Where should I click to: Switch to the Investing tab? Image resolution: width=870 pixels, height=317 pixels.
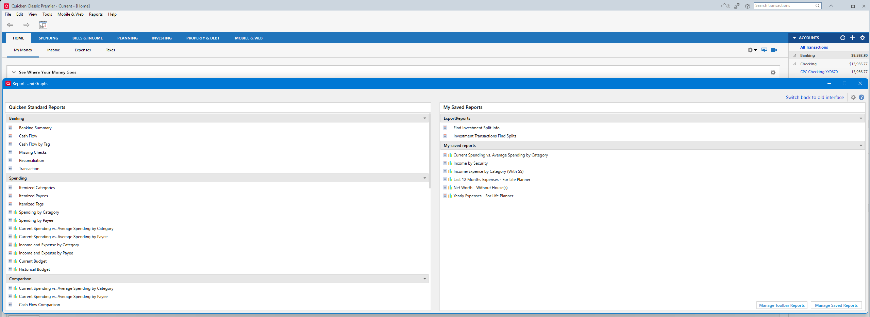pyautogui.click(x=162, y=38)
